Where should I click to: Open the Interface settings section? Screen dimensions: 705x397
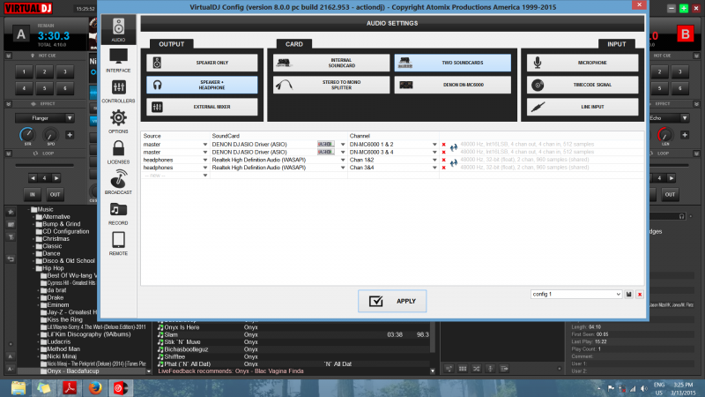point(118,60)
